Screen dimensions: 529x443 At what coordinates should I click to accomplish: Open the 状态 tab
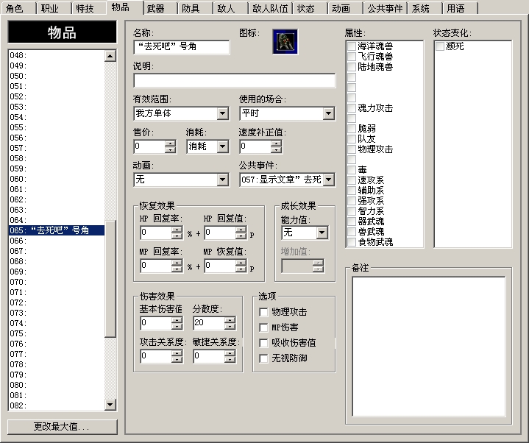306,8
